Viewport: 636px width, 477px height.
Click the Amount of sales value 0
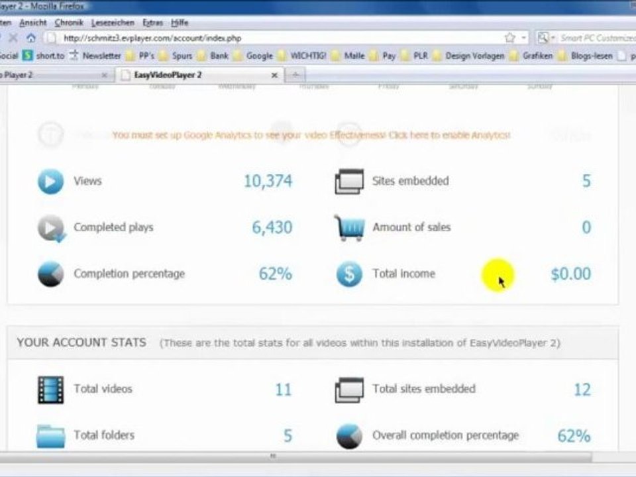click(586, 227)
